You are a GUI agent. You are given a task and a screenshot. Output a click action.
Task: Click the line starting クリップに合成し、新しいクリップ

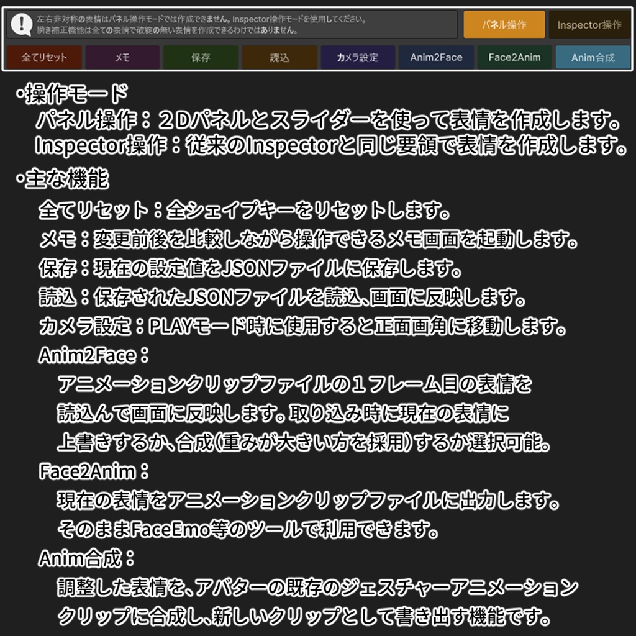[x=304, y=617]
